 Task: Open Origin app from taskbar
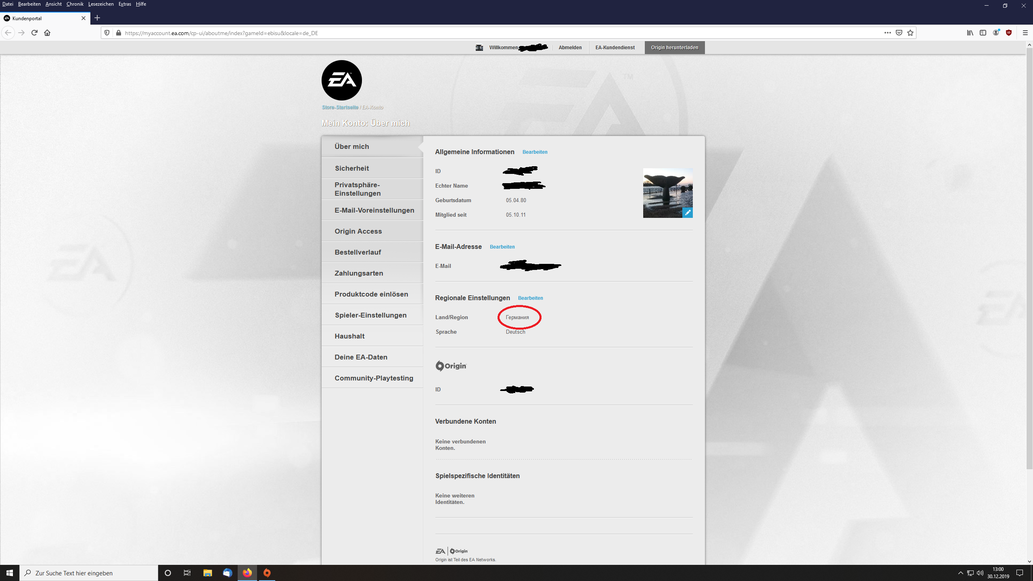coord(267,573)
